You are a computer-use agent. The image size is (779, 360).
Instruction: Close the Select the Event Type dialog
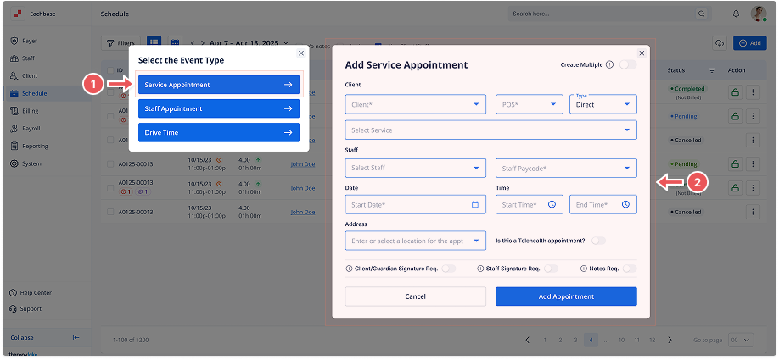[x=300, y=53]
